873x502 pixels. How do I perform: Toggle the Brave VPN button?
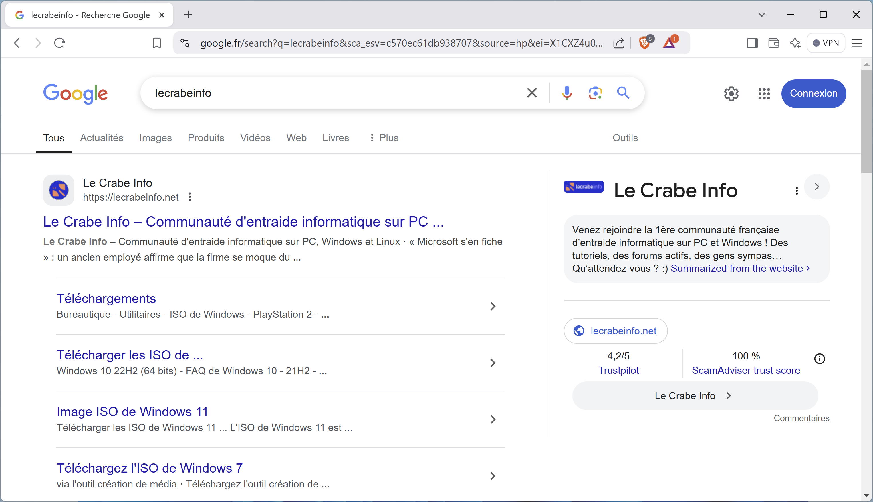coord(826,43)
